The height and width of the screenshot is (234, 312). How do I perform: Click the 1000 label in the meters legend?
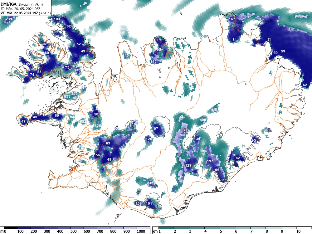(x=141, y=232)
